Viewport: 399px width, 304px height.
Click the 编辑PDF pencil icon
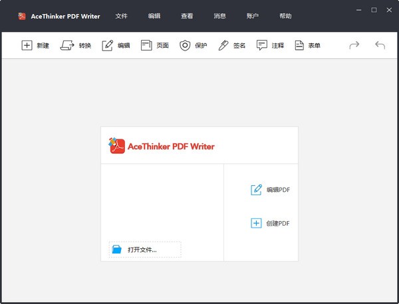coord(256,190)
